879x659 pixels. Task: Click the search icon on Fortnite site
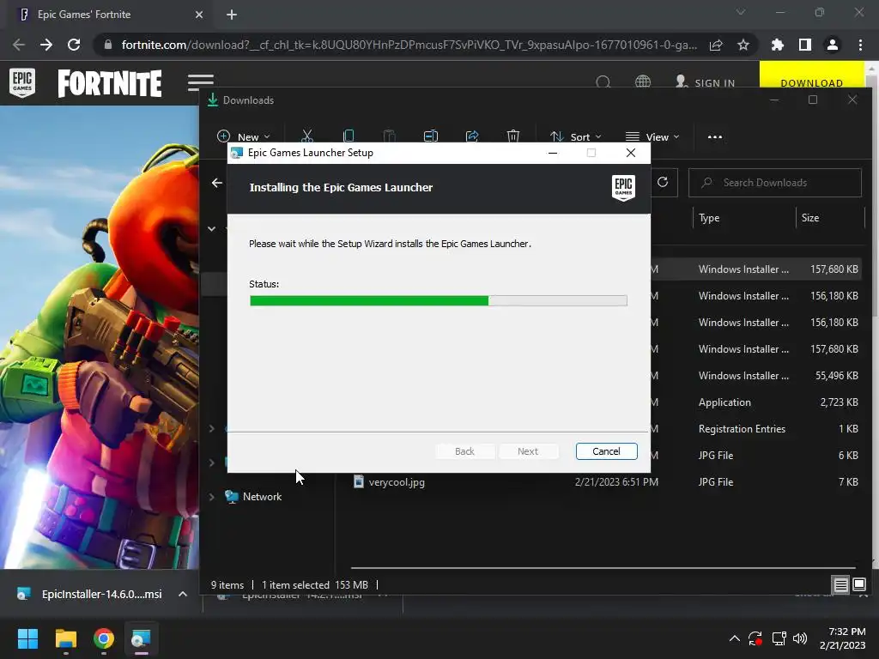pos(603,82)
